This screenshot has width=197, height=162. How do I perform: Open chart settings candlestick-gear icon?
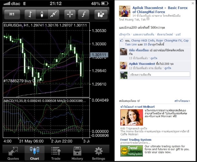[x=101, y=14]
